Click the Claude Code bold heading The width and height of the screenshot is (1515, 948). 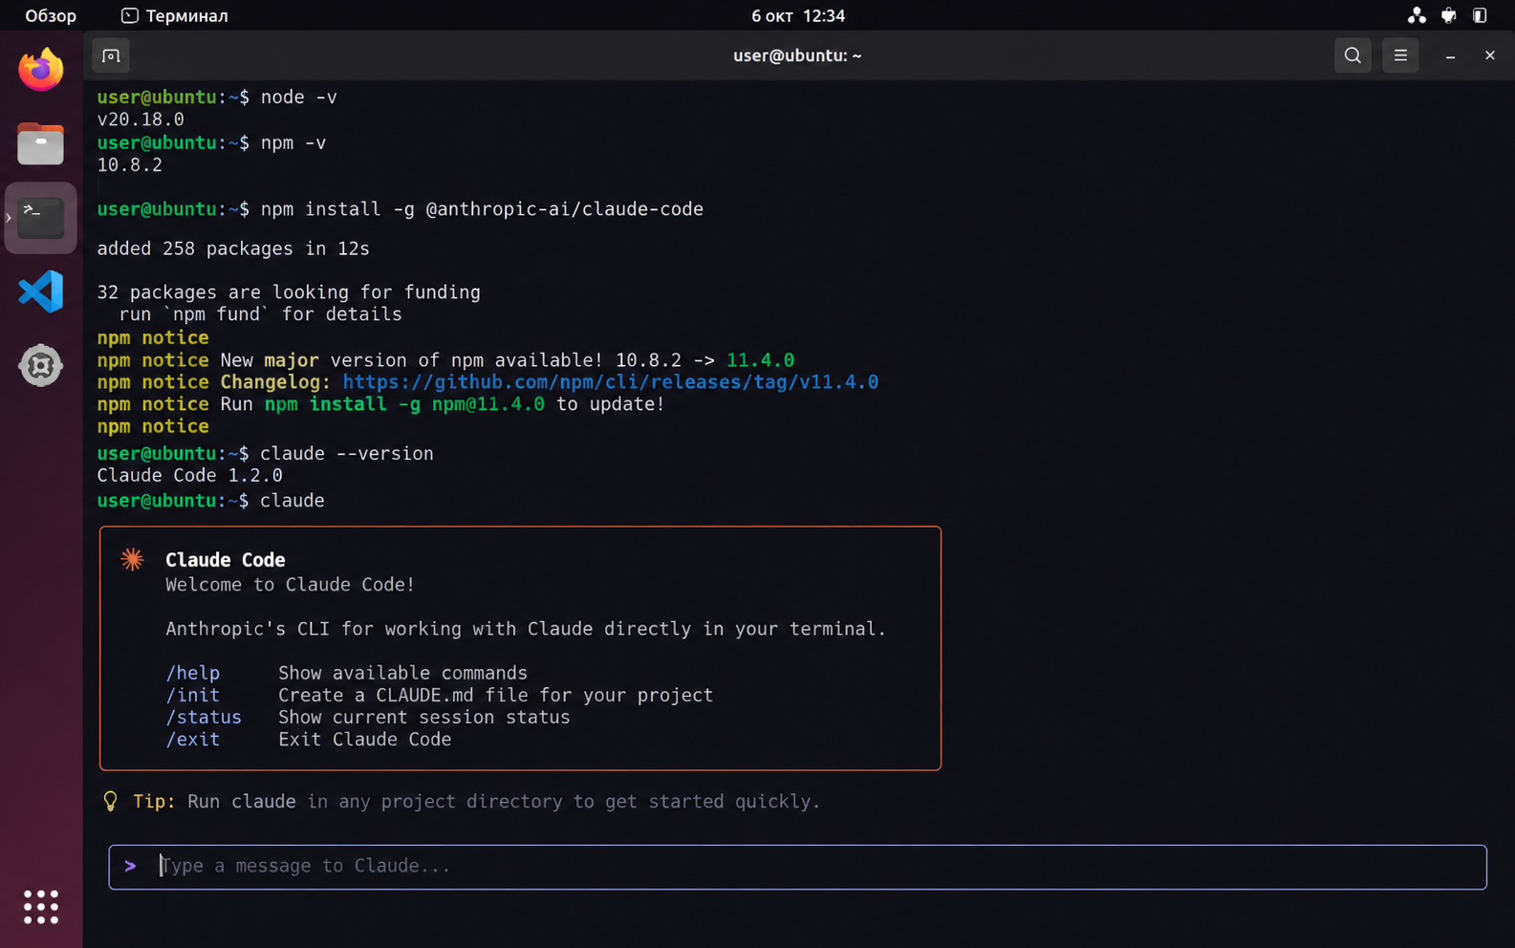click(226, 560)
